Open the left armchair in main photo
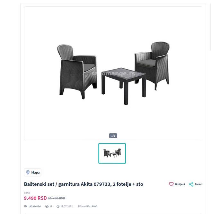Viewport: 211px width, 214px height. (x=77, y=72)
